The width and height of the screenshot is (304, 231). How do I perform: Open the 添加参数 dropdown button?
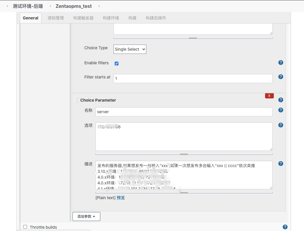[x=86, y=217]
